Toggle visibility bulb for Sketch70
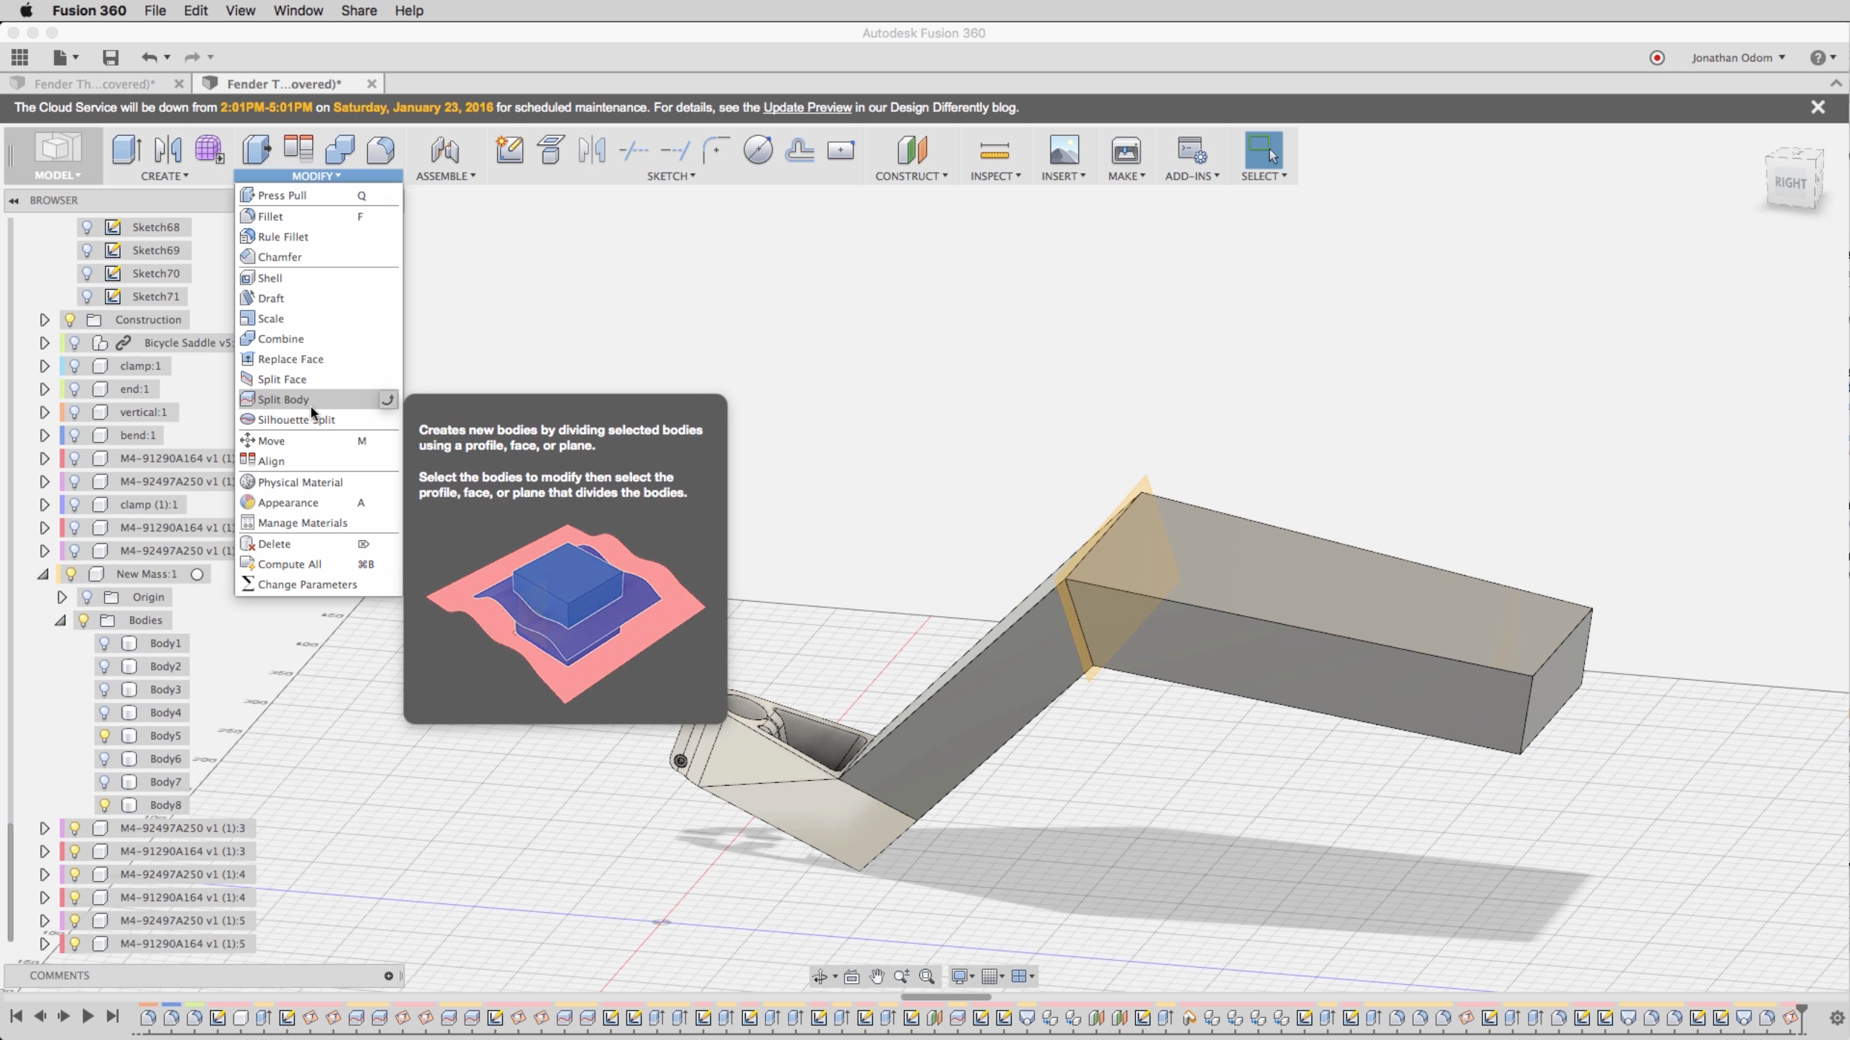The height and width of the screenshot is (1040, 1850). [87, 273]
